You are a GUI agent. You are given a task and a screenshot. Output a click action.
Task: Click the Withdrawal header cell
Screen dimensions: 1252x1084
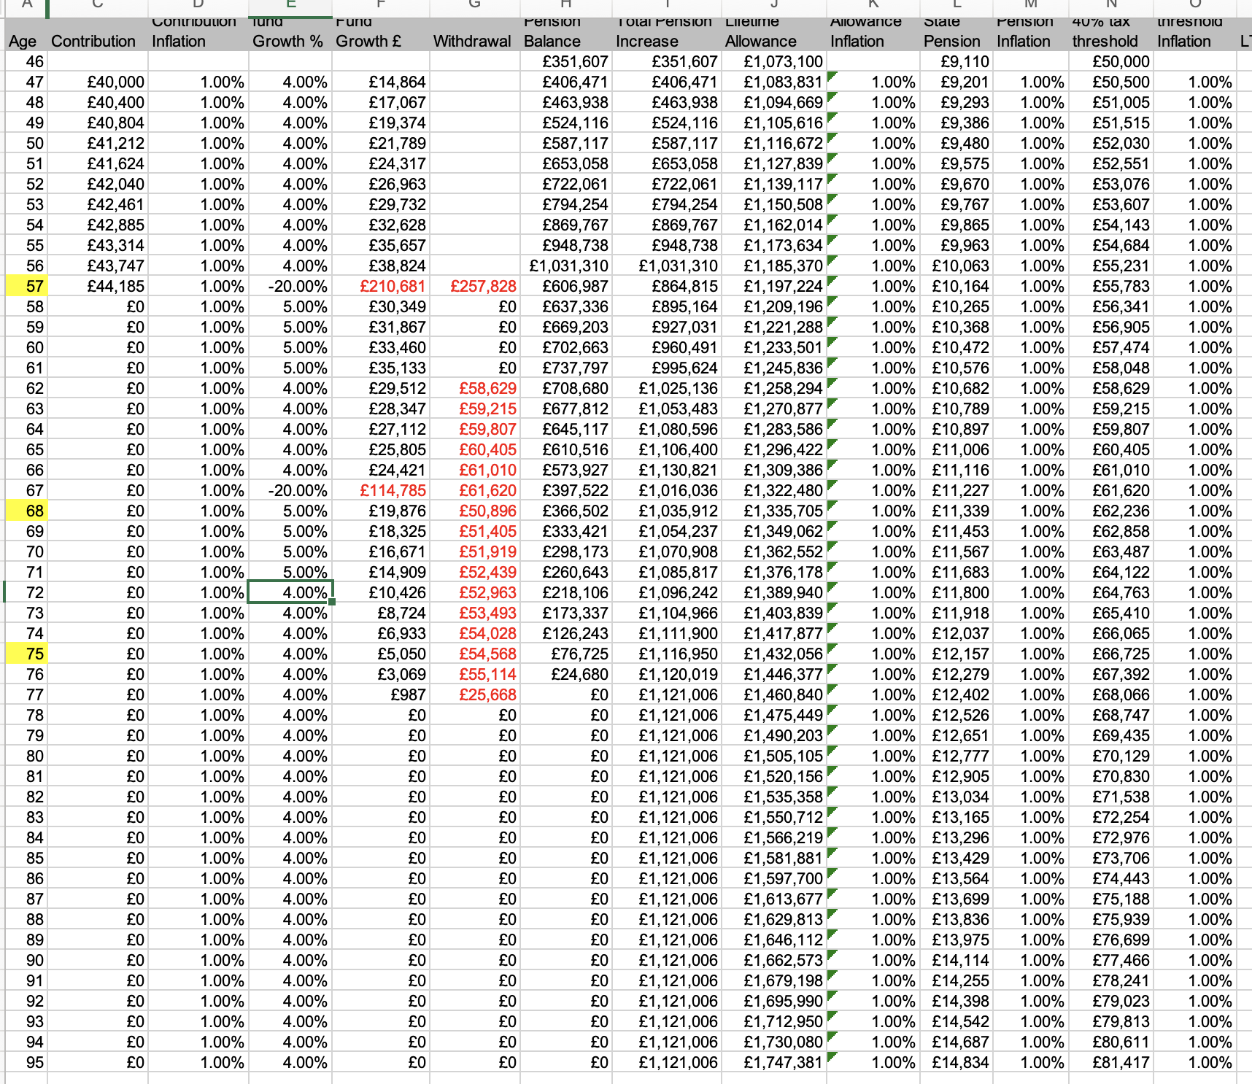pyautogui.click(x=474, y=41)
